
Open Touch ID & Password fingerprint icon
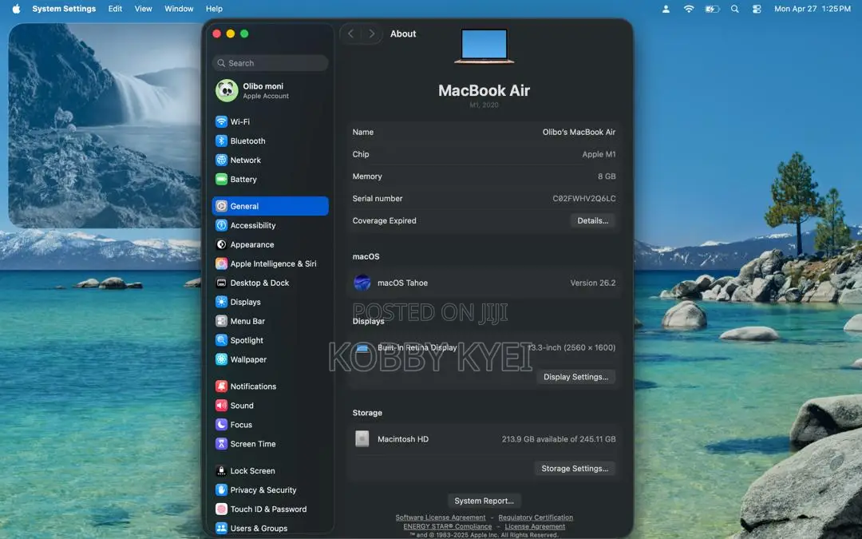(x=221, y=509)
